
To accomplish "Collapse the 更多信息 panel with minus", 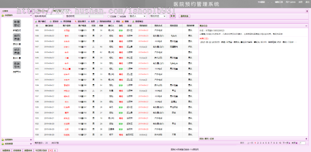I will [x=307, y=26].
